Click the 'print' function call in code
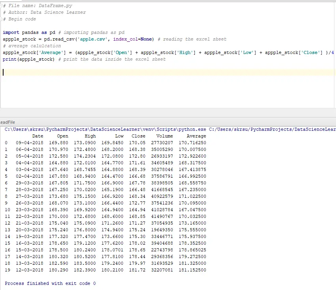 (9, 59)
